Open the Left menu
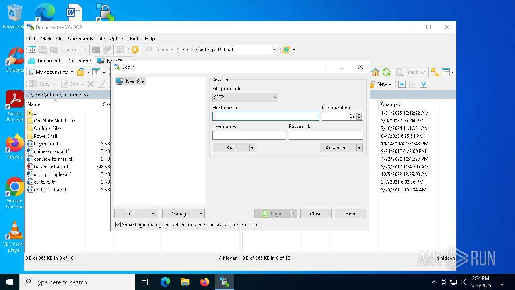The width and height of the screenshot is (515, 290). click(33, 39)
